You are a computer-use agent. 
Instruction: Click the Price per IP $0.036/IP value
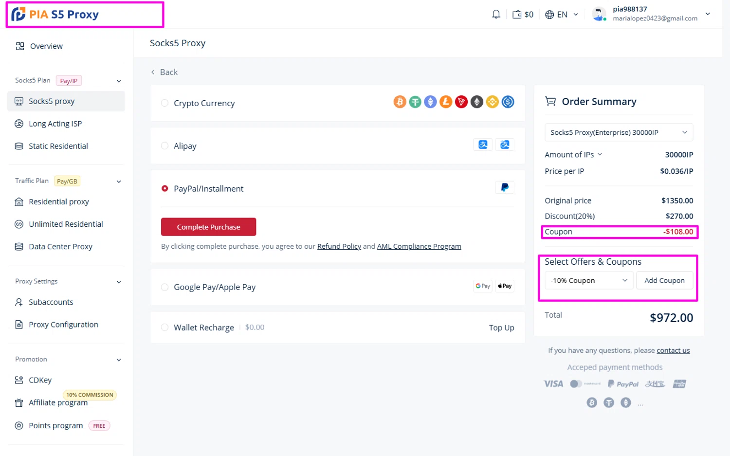point(676,171)
